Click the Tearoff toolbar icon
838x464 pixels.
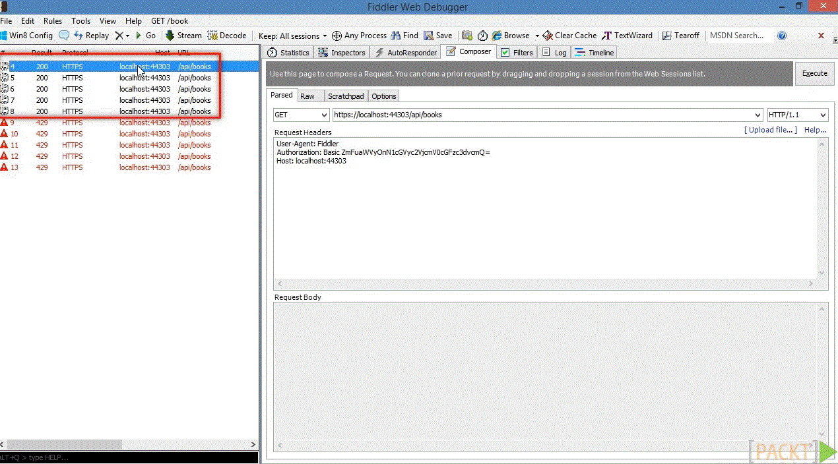(x=667, y=36)
